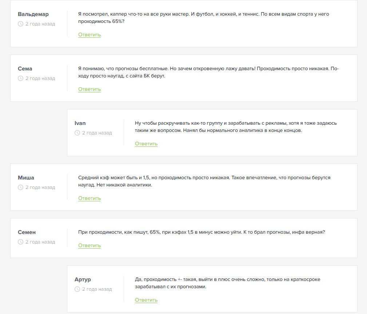Click Ответить under Семен's question
Viewport: 367px width, 314px height.
pyautogui.click(x=89, y=246)
